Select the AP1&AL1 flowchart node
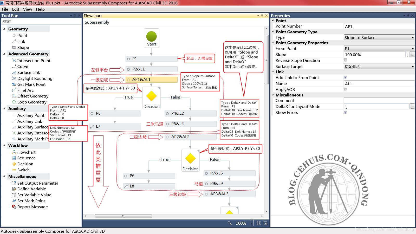The width and height of the screenshot is (416, 234). (x=151, y=80)
